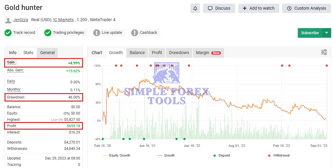Toggle the Equity Growth legend series
333x168 pixels.
(117, 155)
